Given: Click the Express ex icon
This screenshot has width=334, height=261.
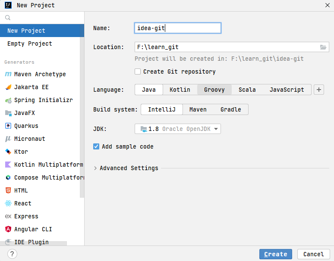Looking at the screenshot, I should (x=8, y=216).
